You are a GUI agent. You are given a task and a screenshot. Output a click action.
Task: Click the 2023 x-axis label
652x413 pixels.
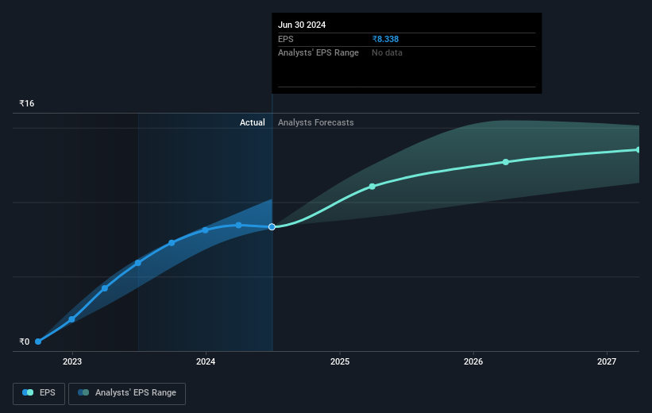click(x=72, y=362)
